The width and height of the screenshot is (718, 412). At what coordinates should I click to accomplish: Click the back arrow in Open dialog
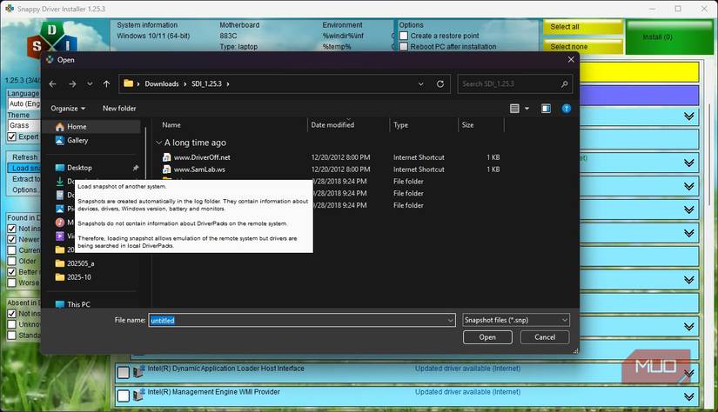pos(53,84)
